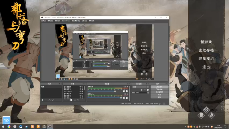The image size is (229, 129).
Task: Remove transition with the Scene Transitions minus icon
Action: (x=145, y=90)
